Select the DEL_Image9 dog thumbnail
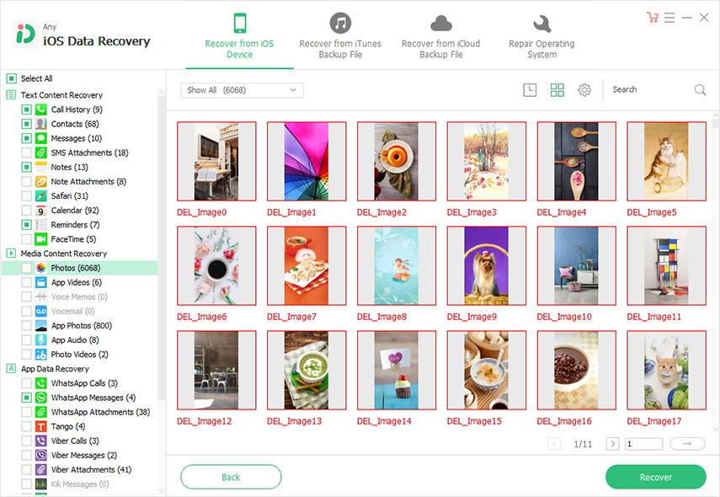 pos(486,266)
